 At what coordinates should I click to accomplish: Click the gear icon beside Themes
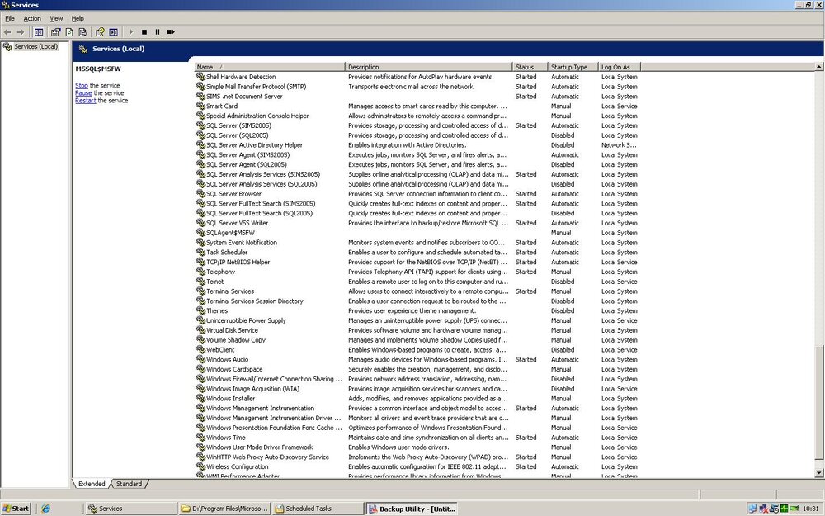pyautogui.click(x=200, y=310)
